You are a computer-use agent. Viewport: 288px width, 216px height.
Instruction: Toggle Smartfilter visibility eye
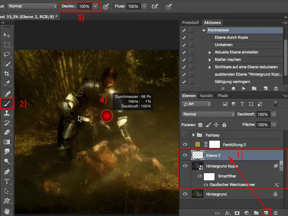pyautogui.click(x=200, y=176)
